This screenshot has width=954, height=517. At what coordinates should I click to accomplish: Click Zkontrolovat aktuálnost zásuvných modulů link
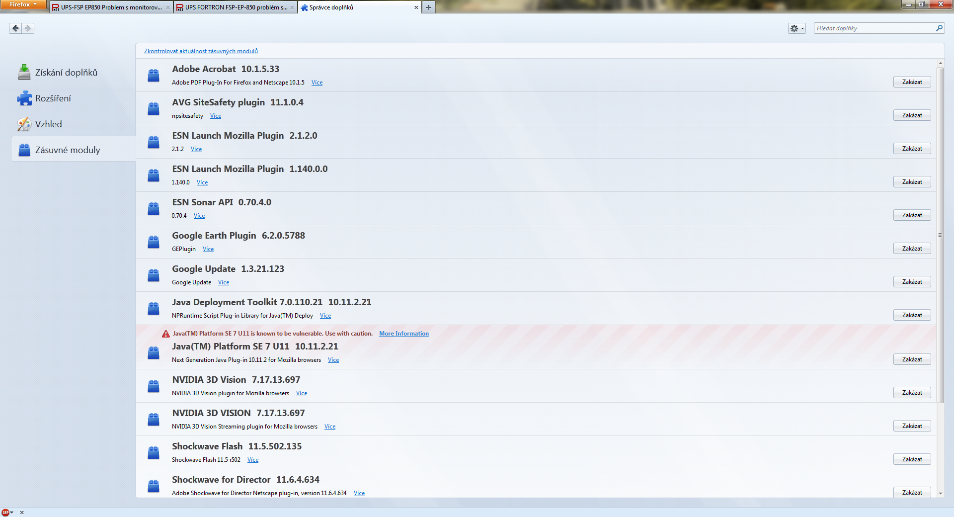201,51
